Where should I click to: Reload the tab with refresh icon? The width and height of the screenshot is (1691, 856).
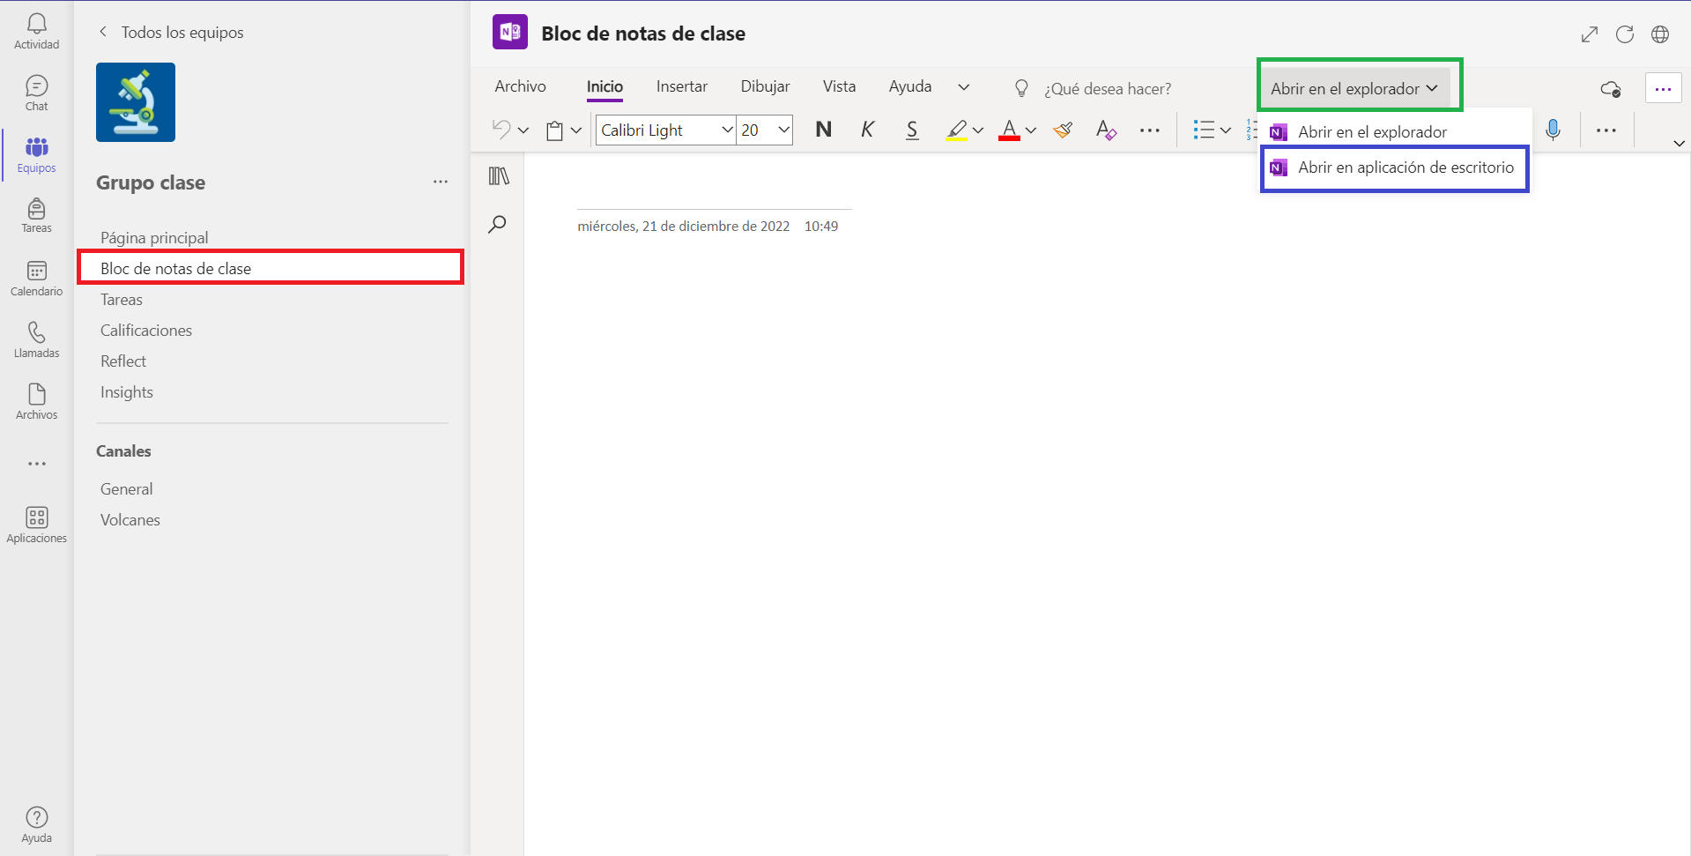coord(1625,34)
